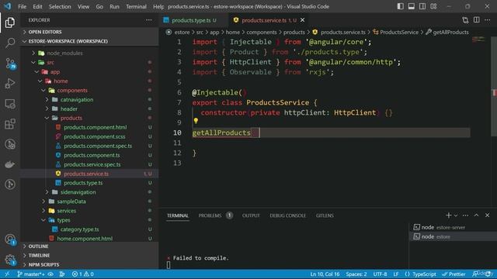The width and height of the screenshot is (497, 279).
Task: Open the Accounts menu in activity bar
Action: pyautogui.click(x=10, y=239)
